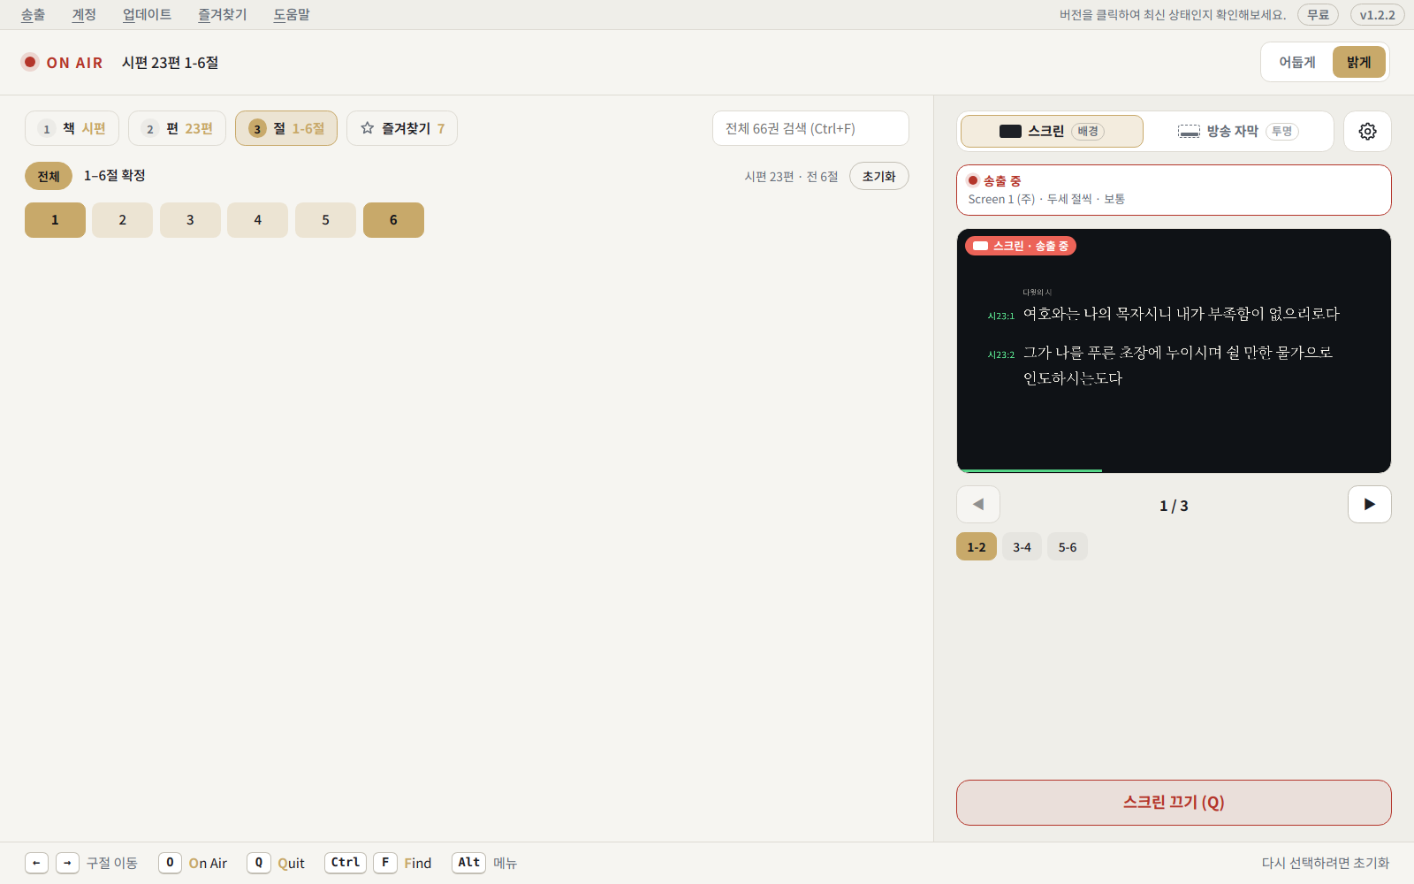Click the 시23:1 verse reference in preview
1414x884 pixels.
(x=1001, y=316)
